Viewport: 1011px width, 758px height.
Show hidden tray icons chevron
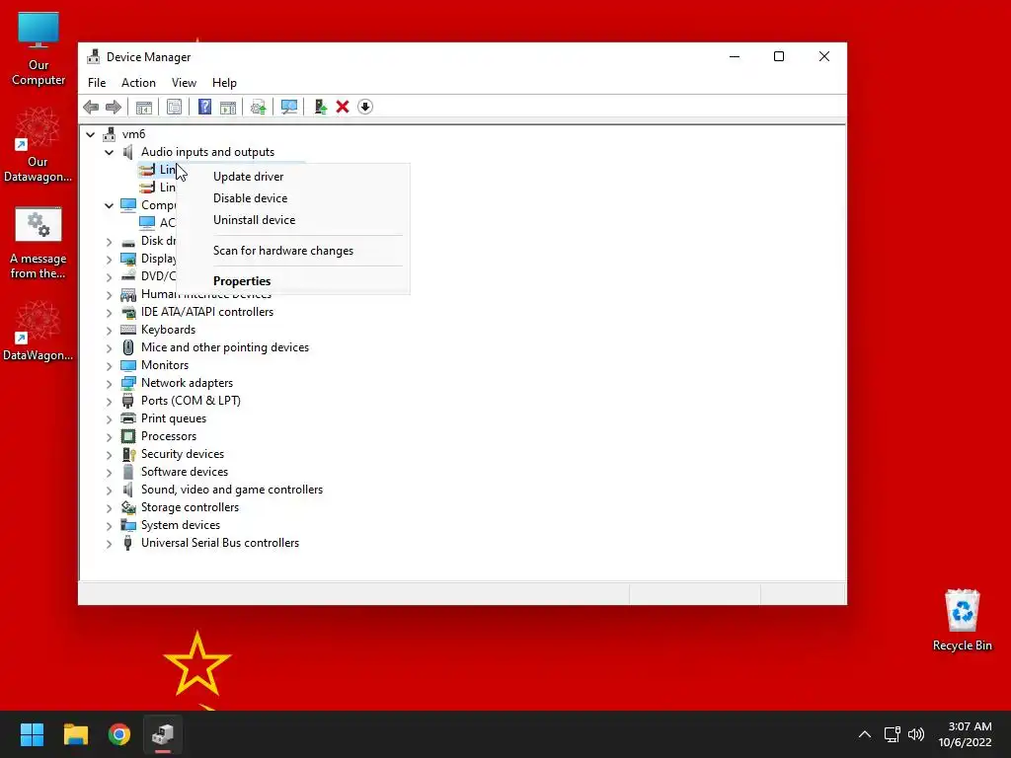(865, 734)
